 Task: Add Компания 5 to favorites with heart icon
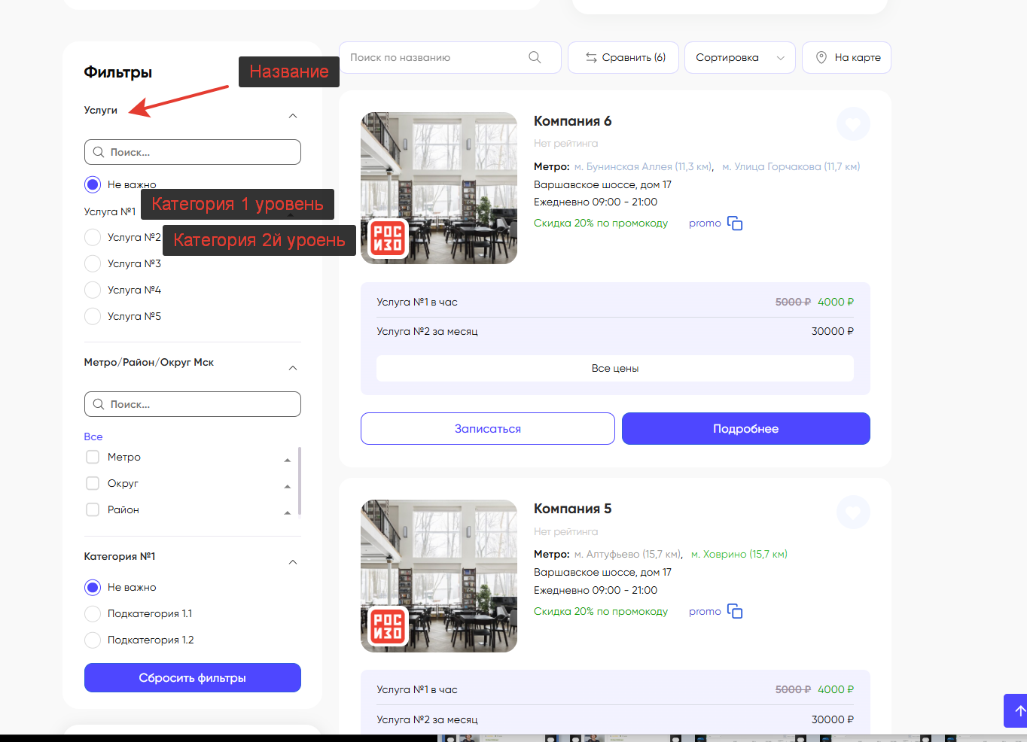(853, 512)
